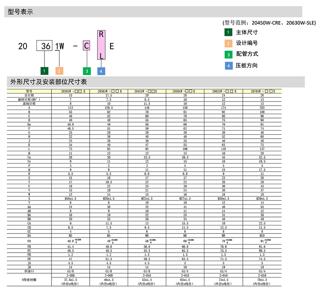Click the O型密封圈 row label
This screenshot has height=292, width=331.
pyautogui.click(x=29, y=279)
